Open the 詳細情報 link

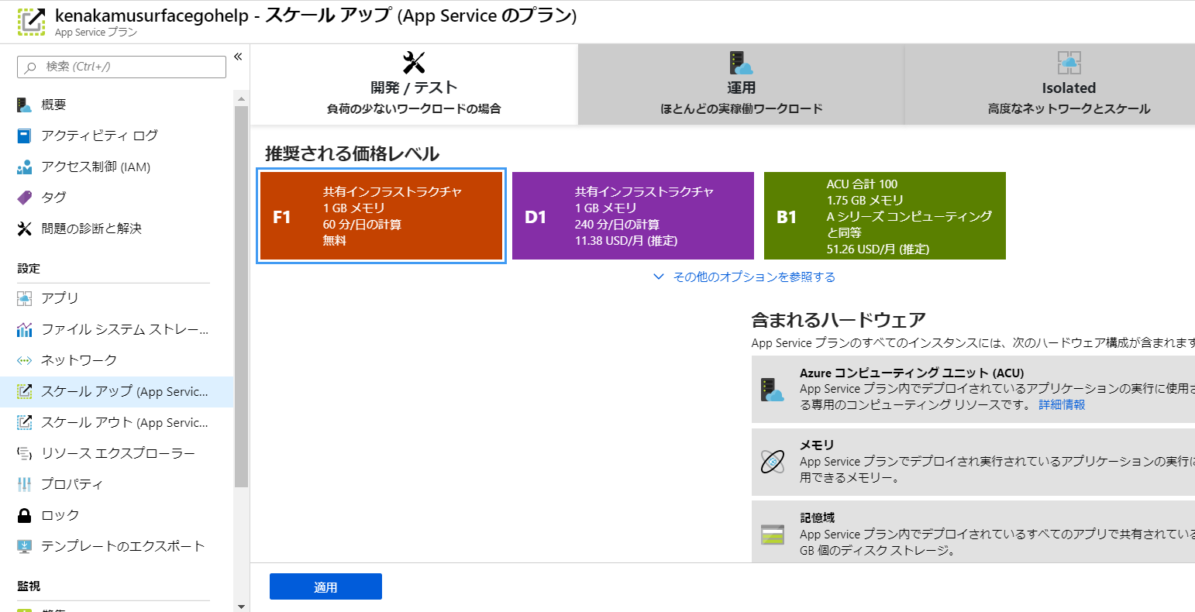pyautogui.click(x=1062, y=404)
